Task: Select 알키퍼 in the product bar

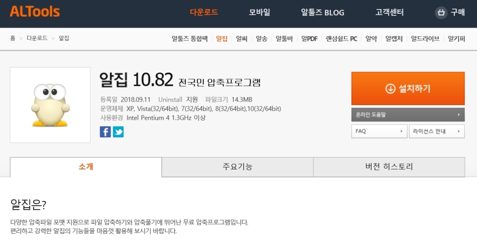Action: pyautogui.click(x=456, y=39)
